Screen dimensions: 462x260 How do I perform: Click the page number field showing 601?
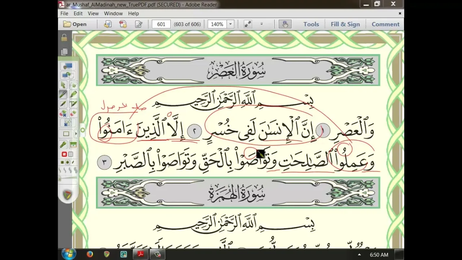(161, 24)
